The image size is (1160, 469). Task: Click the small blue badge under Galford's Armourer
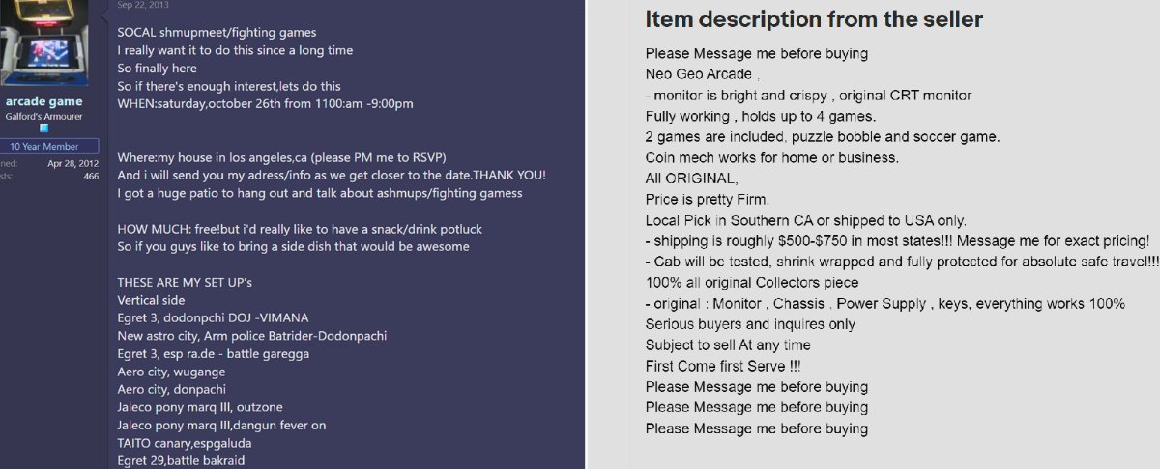(44, 128)
